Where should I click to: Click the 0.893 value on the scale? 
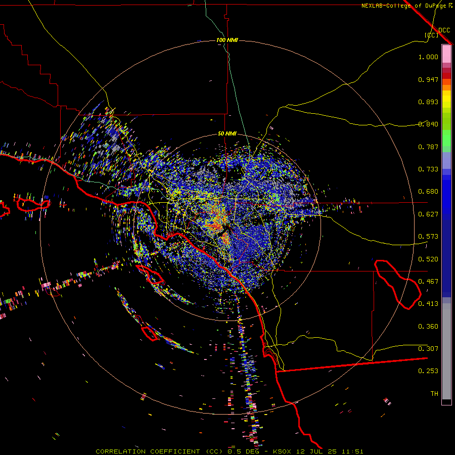point(428,102)
